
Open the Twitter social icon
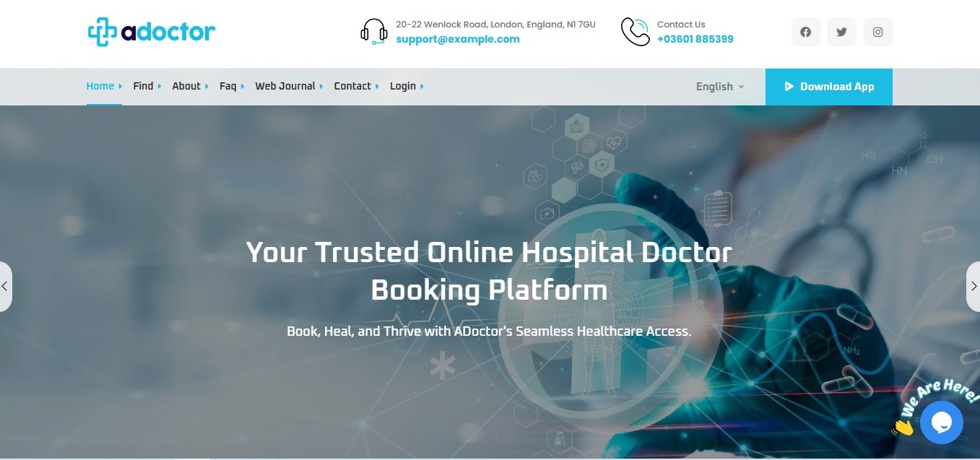pyautogui.click(x=841, y=32)
